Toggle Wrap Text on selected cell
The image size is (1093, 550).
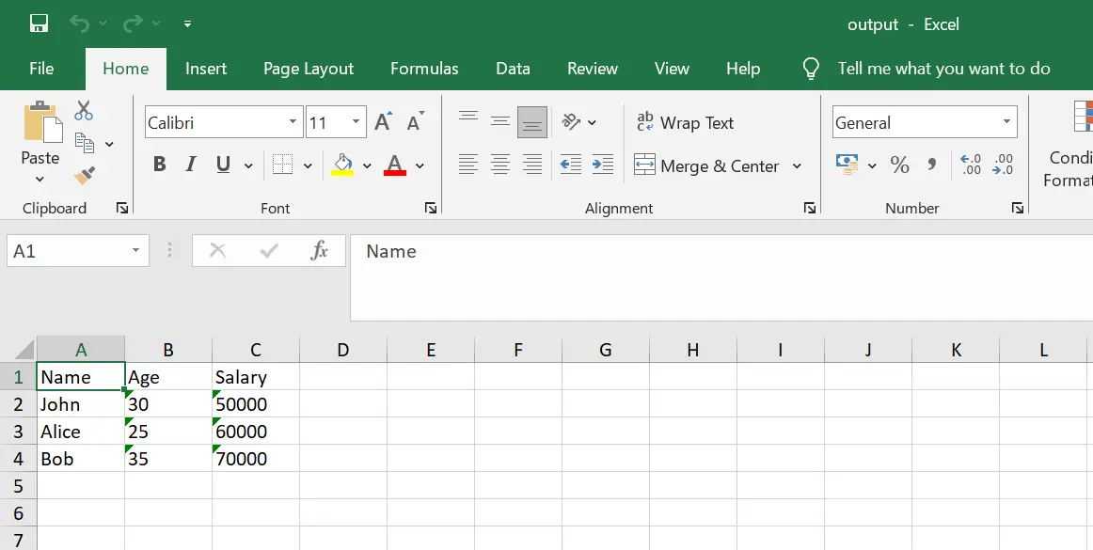685,122
